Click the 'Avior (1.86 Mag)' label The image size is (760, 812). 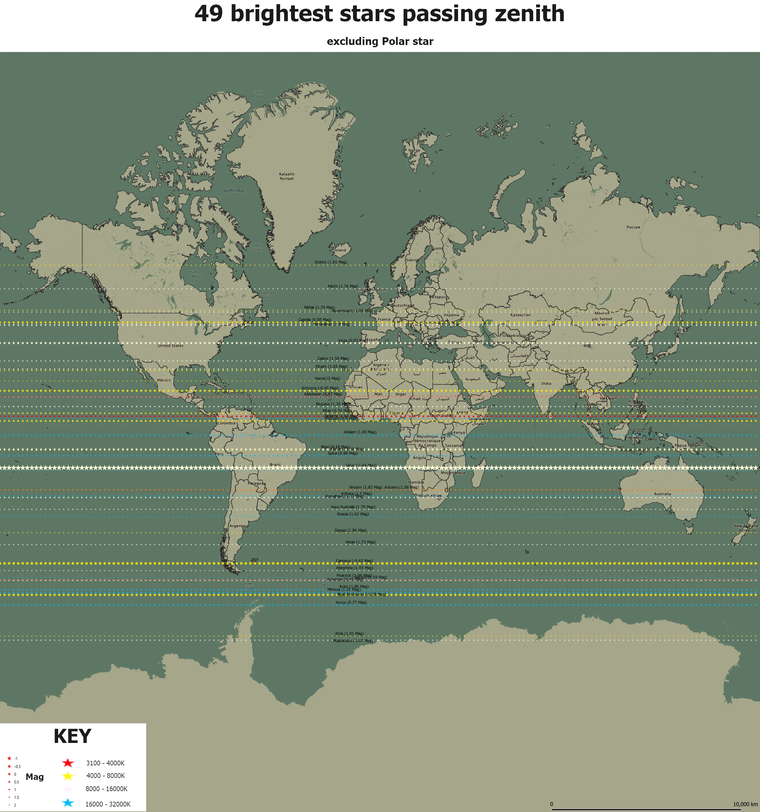point(354,587)
